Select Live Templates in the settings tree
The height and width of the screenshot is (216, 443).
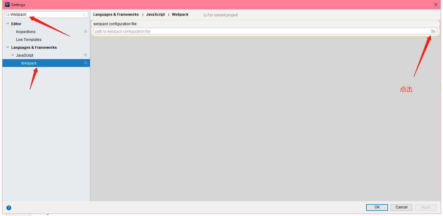29,39
